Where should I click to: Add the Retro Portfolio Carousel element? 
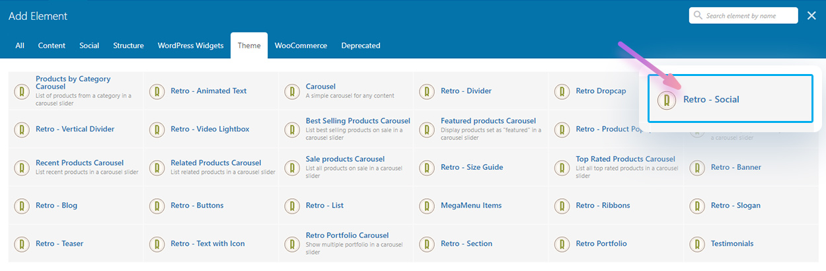[x=346, y=243]
